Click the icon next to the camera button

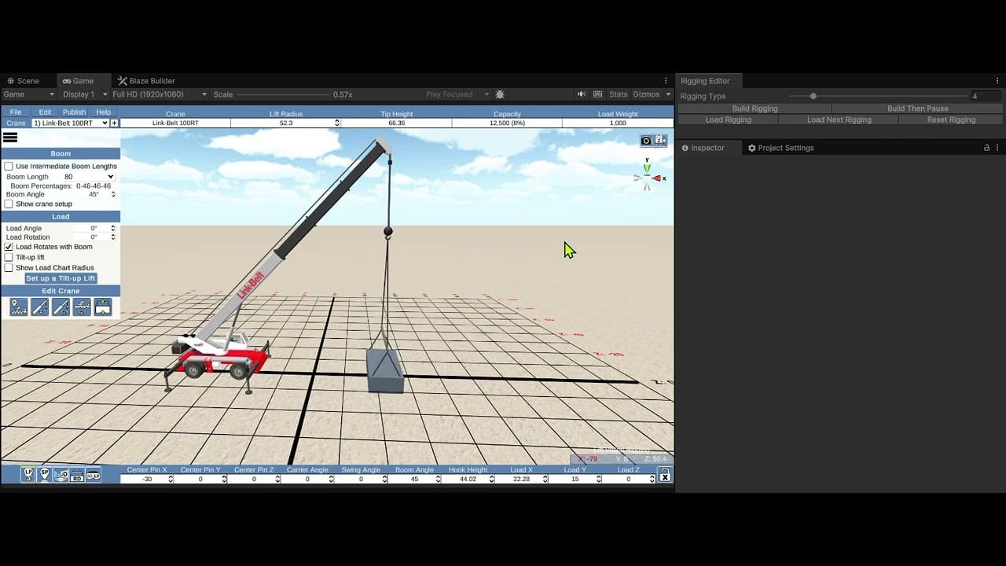[660, 141]
